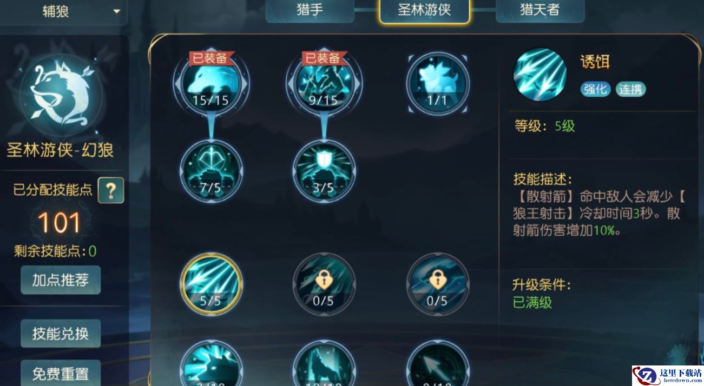Click the 技能兑换 button
The image size is (704, 386).
click(x=61, y=334)
